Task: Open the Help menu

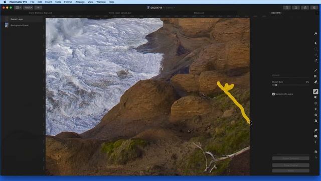Action: [x=111, y=2]
